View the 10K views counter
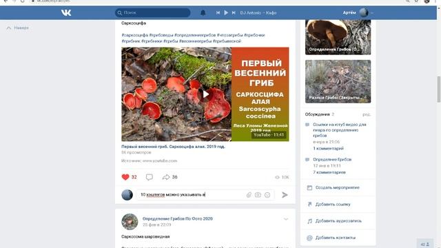Viewport: 441px width, 248px height. [282, 177]
